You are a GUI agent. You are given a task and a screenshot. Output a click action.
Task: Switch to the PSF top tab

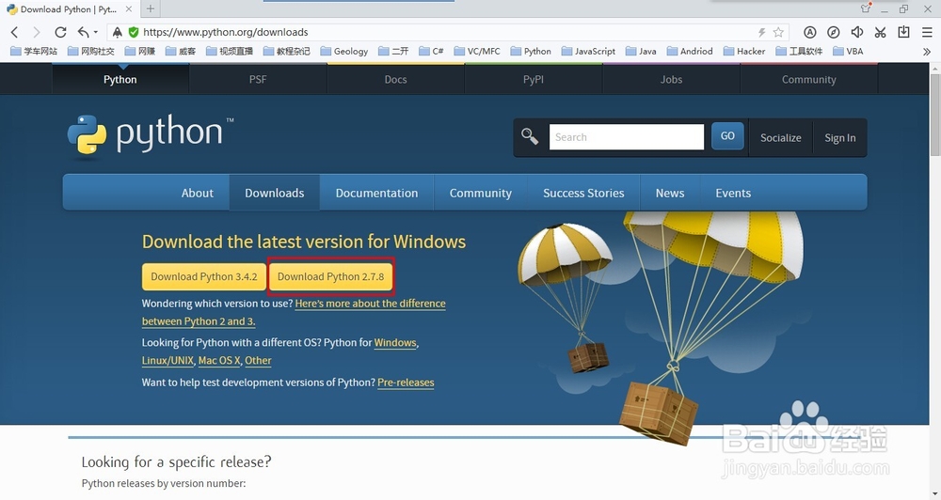click(x=258, y=79)
